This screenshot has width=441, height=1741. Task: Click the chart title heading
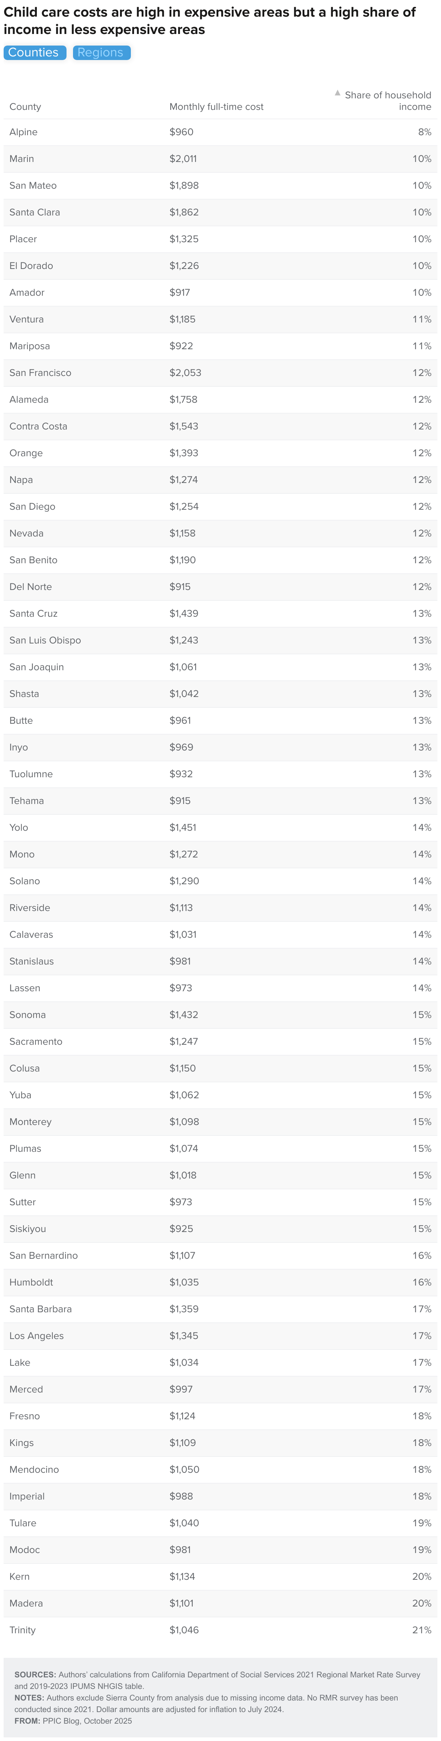209,21
